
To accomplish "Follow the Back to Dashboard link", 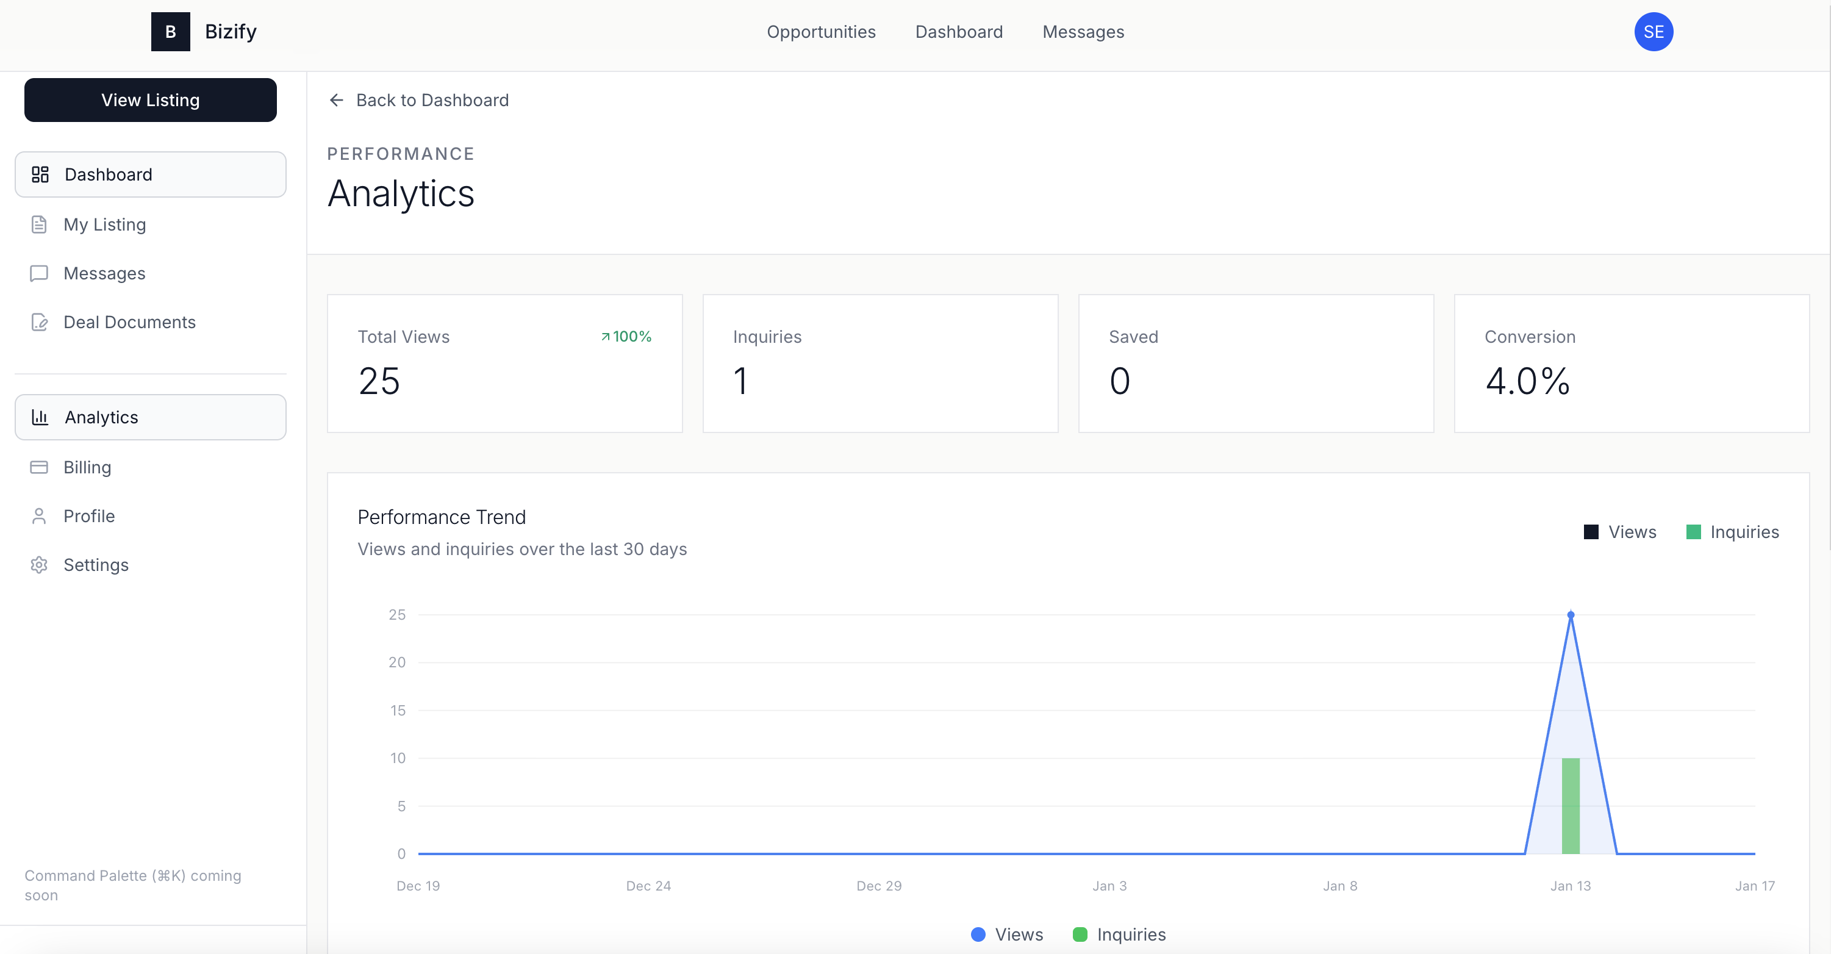I will coord(432,99).
